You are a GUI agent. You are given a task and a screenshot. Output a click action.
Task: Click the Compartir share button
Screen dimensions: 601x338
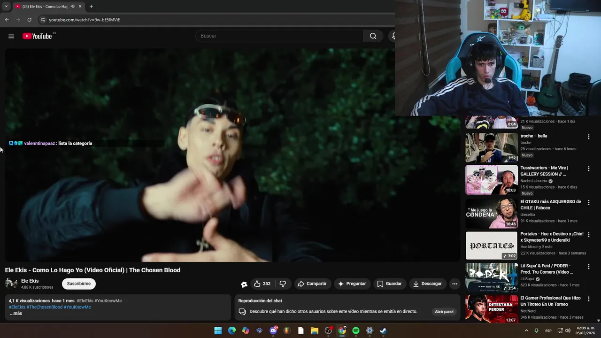(x=312, y=284)
